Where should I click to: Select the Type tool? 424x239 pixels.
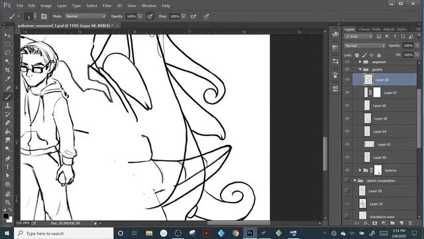click(7, 167)
